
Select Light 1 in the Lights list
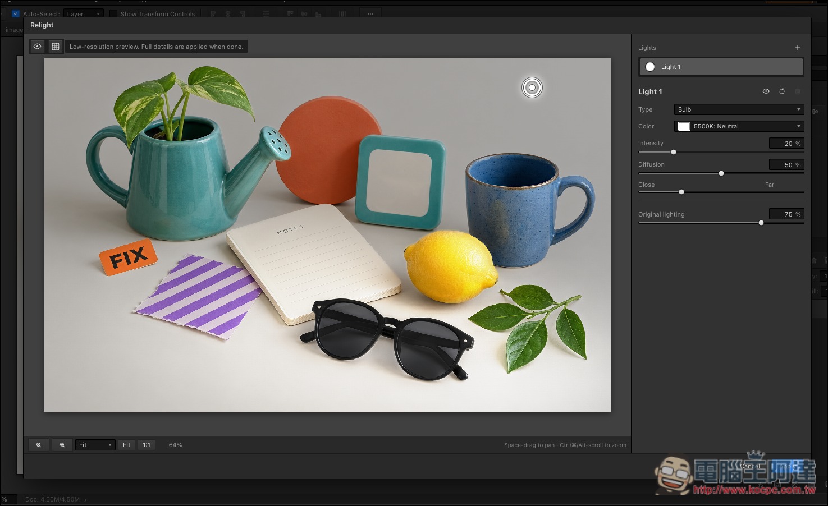point(721,67)
